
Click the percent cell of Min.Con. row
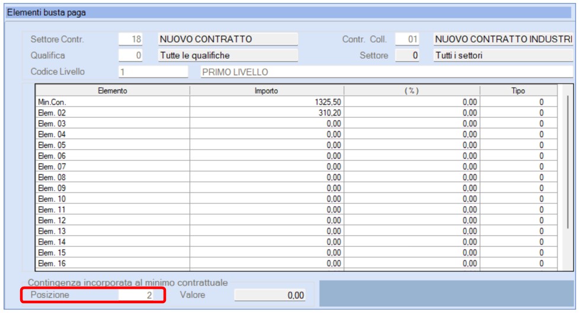pyautogui.click(x=412, y=102)
